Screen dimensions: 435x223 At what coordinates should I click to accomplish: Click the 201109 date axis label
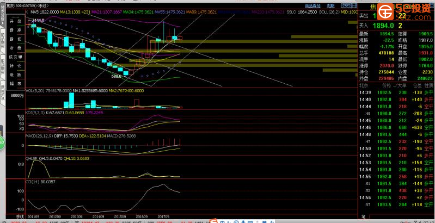pyautogui.click(x=33, y=216)
